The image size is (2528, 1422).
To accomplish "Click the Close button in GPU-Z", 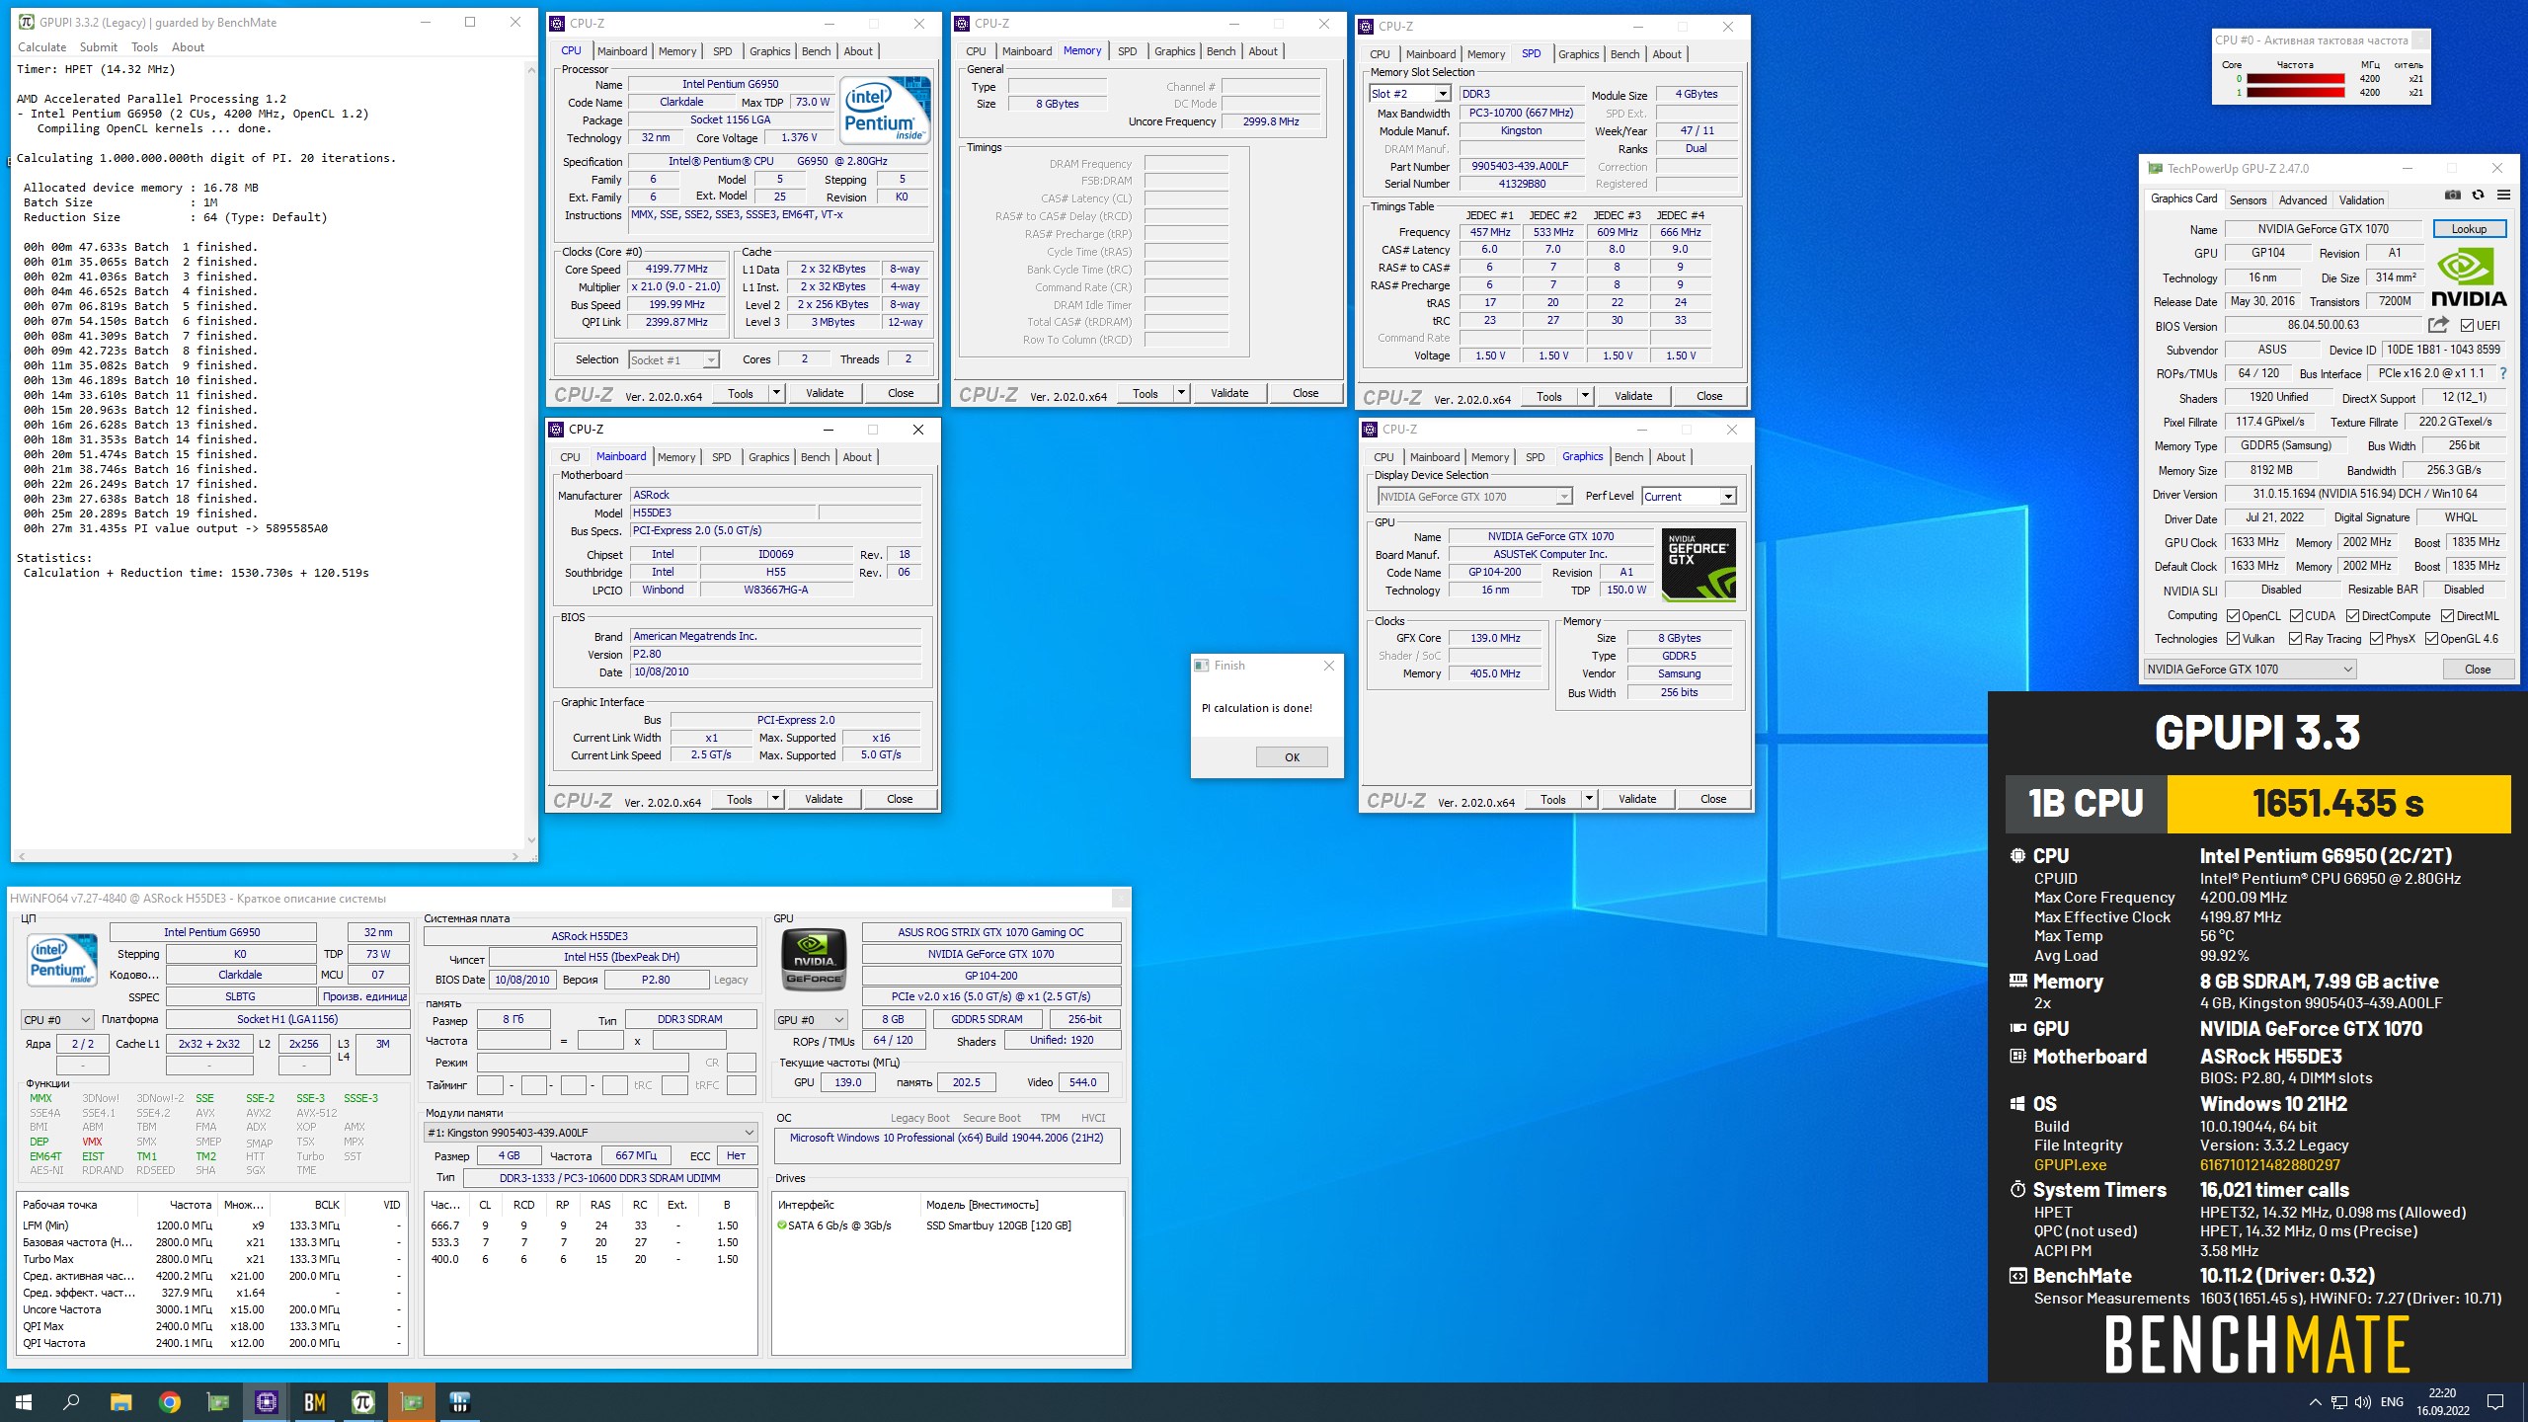I will (x=2477, y=669).
